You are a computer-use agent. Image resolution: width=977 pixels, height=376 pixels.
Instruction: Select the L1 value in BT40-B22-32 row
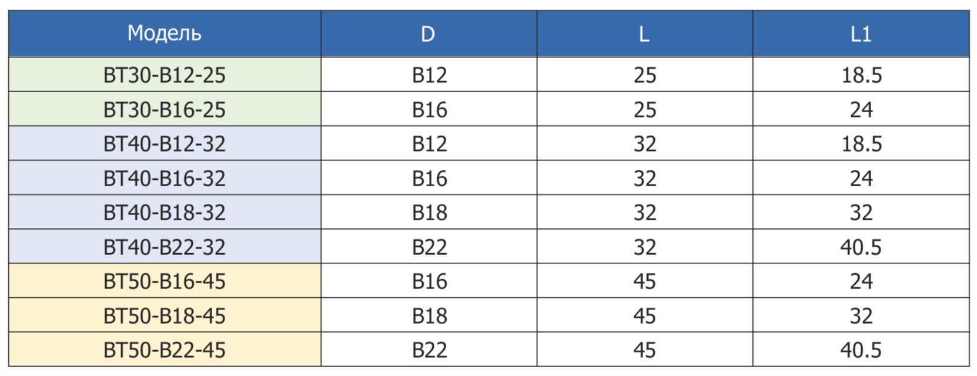pyautogui.click(x=861, y=247)
